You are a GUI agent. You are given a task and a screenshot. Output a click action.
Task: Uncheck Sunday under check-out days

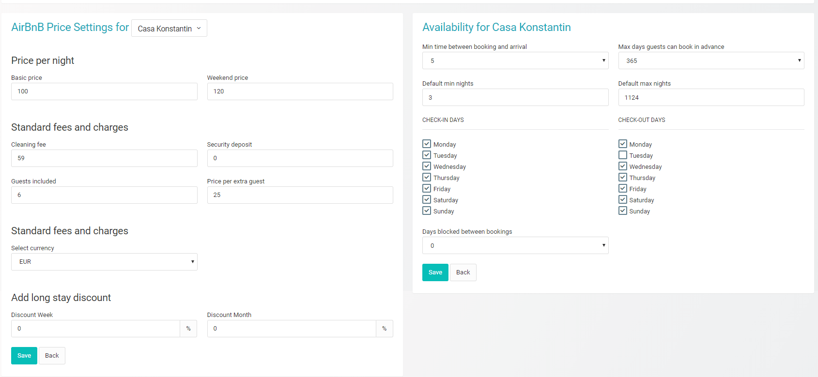click(623, 211)
